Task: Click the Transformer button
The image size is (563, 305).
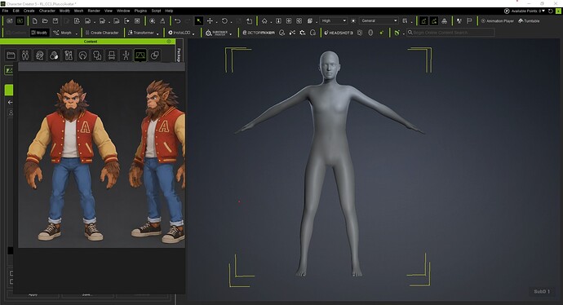Action: [140, 33]
